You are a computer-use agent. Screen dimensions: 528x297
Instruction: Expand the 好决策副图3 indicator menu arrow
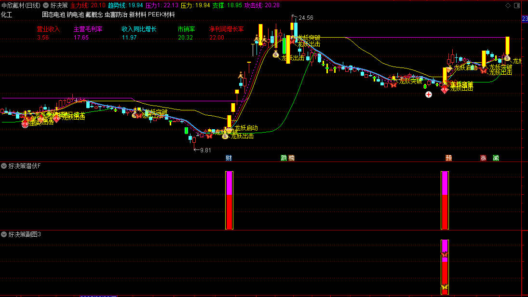coord(4,234)
